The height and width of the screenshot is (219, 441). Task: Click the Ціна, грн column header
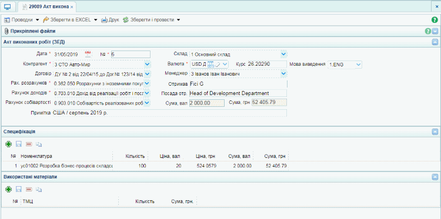coord(206,156)
